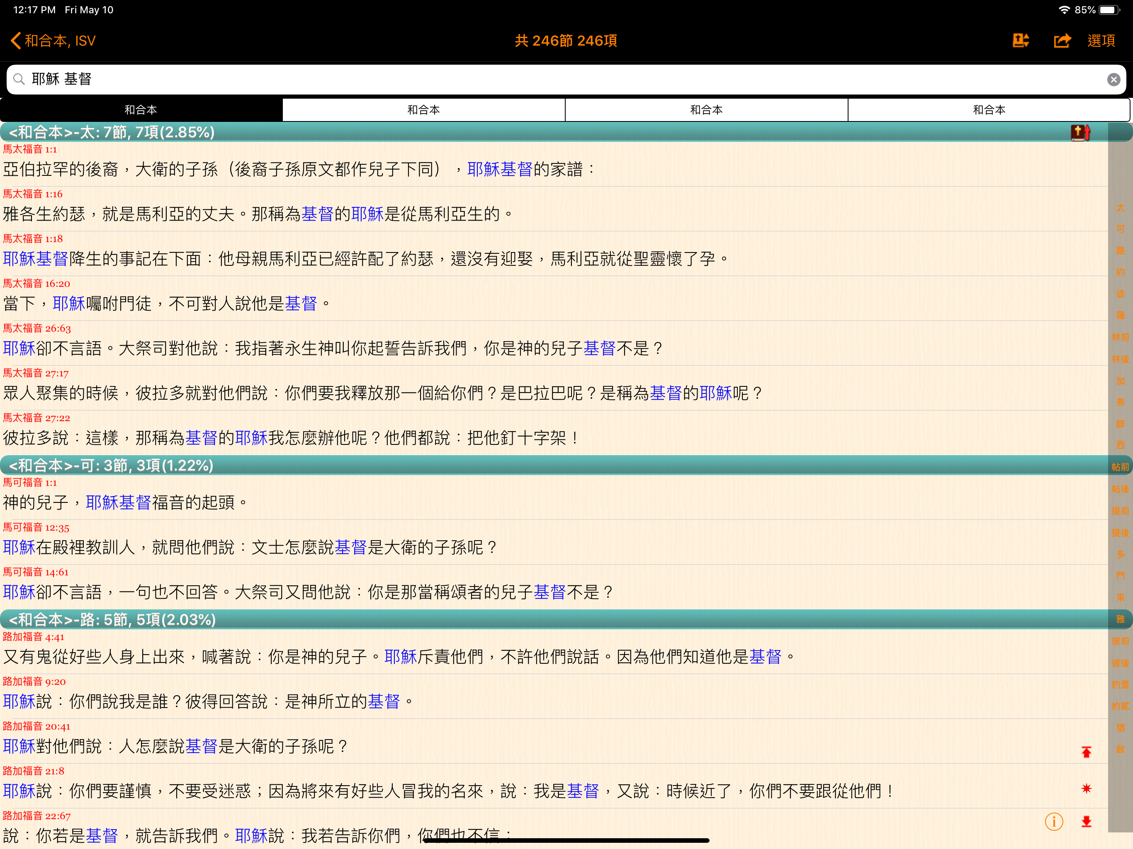
Task: Open verse reference 馬太福音 1:16
Action: [x=33, y=194]
